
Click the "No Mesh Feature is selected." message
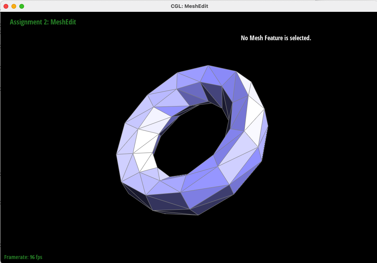(276, 38)
